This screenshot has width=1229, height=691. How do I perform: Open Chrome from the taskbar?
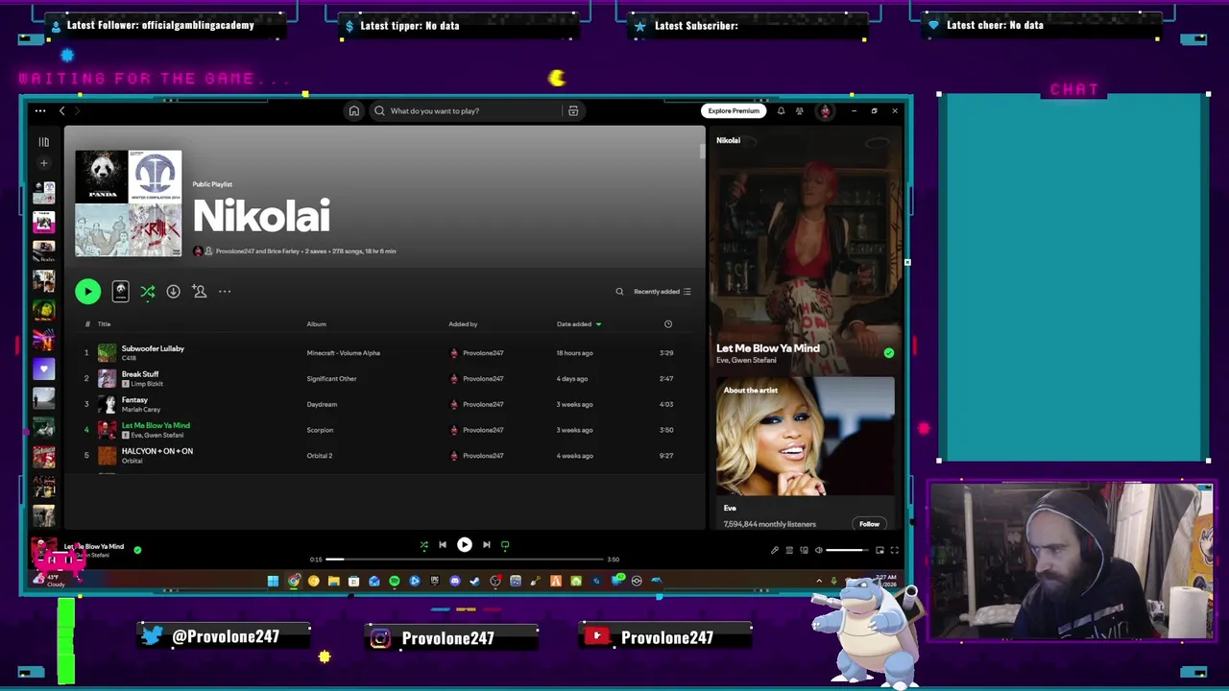294,581
